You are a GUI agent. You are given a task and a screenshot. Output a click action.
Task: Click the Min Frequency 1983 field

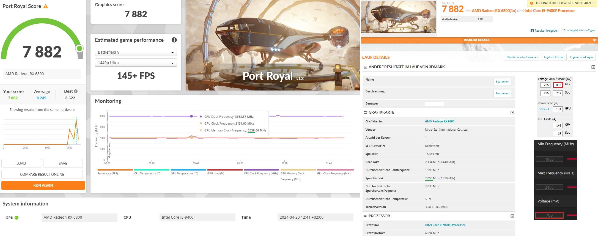549,159
